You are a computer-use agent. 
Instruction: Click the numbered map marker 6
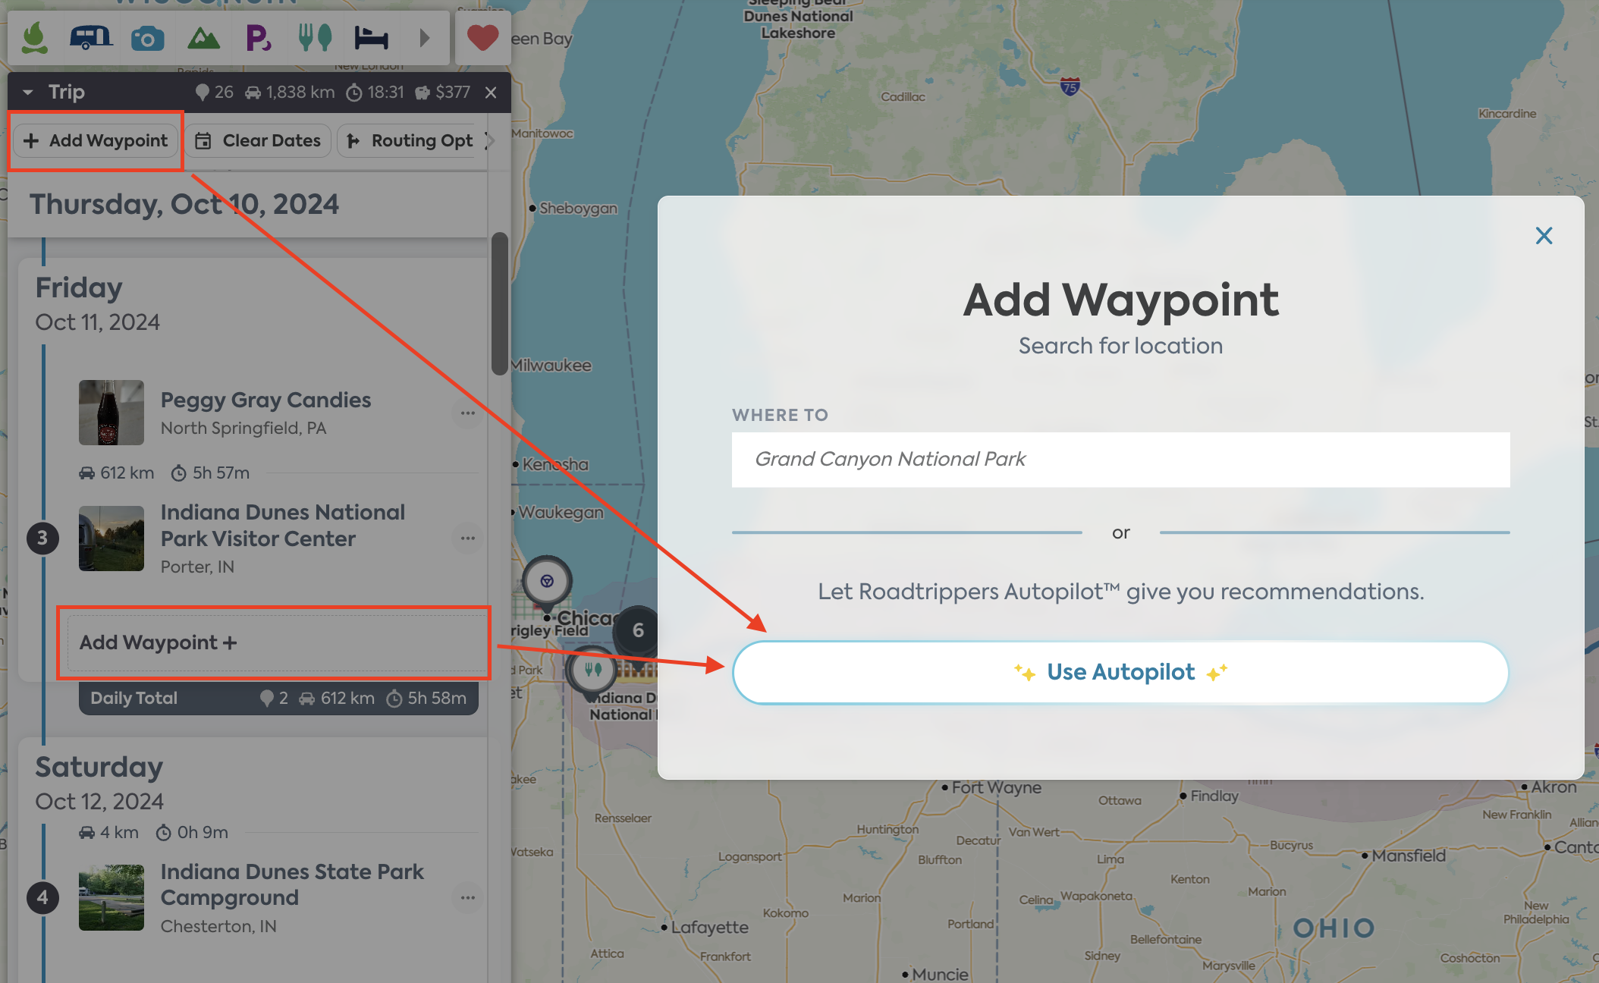pyautogui.click(x=638, y=630)
